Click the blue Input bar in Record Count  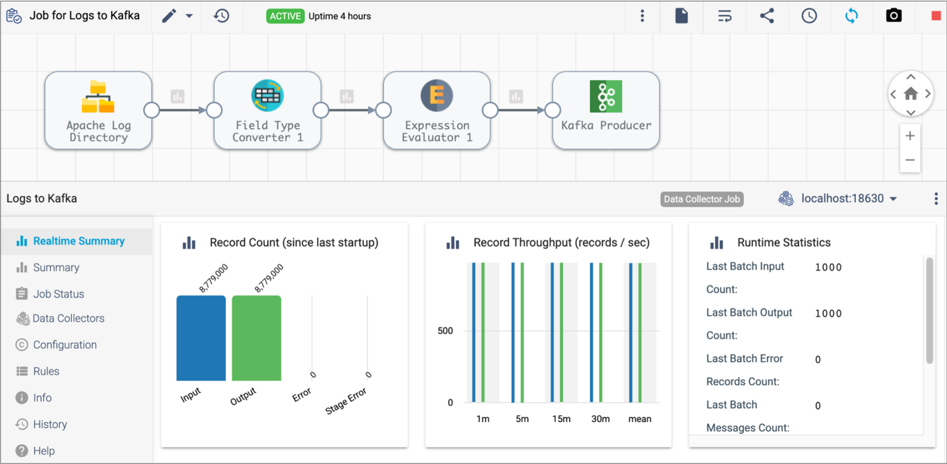(x=201, y=338)
